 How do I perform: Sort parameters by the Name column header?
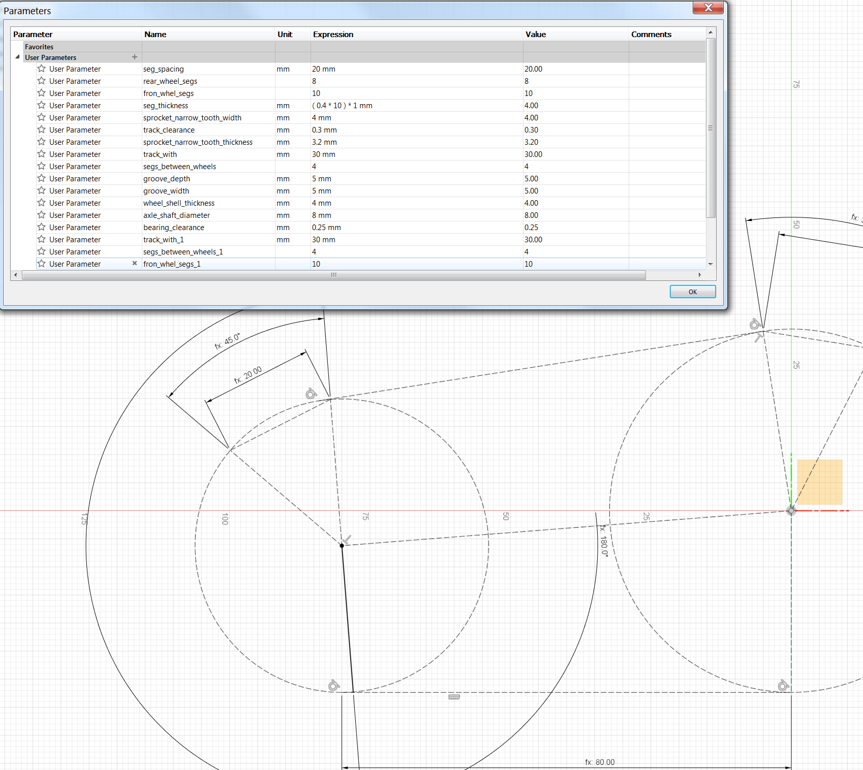pyautogui.click(x=155, y=34)
